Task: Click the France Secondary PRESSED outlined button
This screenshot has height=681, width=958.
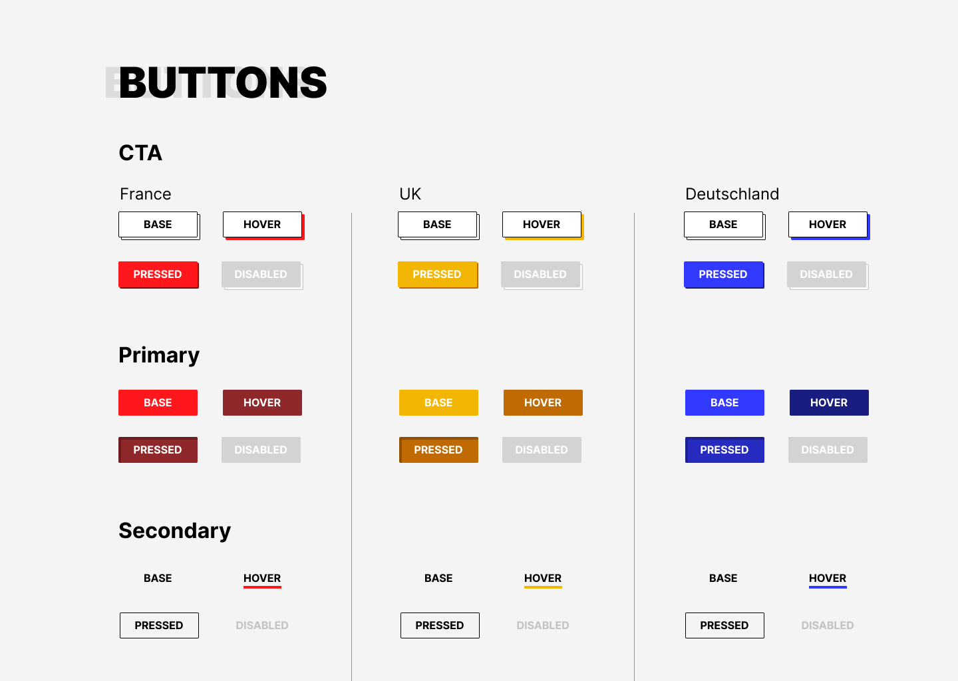Action: (159, 625)
